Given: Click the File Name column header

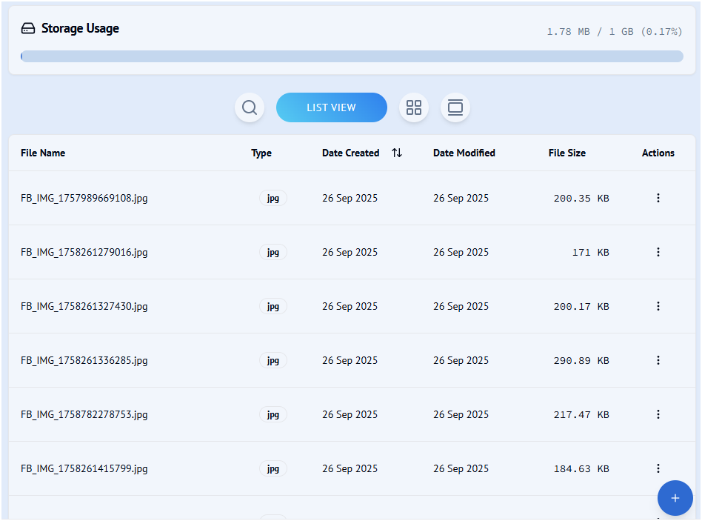Looking at the screenshot, I should [43, 153].
